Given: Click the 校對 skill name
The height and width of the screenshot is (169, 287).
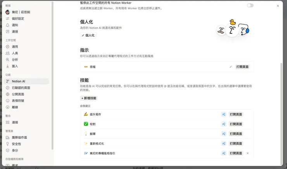Looking at the screenshot, I should (93, 124).
